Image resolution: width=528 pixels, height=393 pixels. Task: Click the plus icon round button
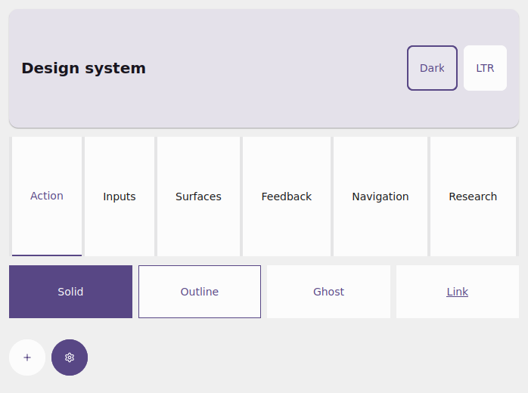click(27, 357)
